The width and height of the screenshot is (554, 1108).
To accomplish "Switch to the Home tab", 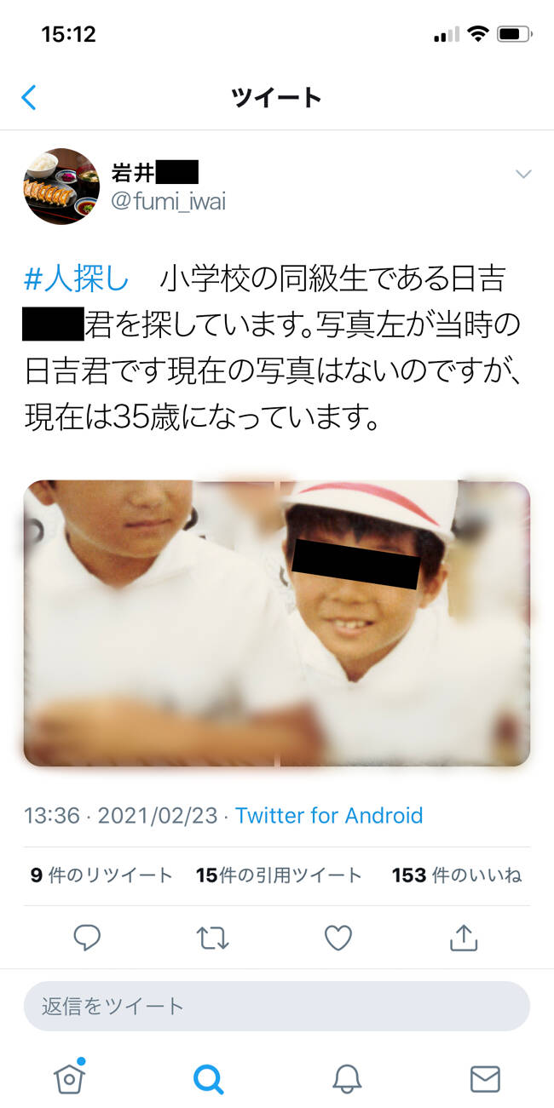I will pyautogui.click(x=69, y=1077).
